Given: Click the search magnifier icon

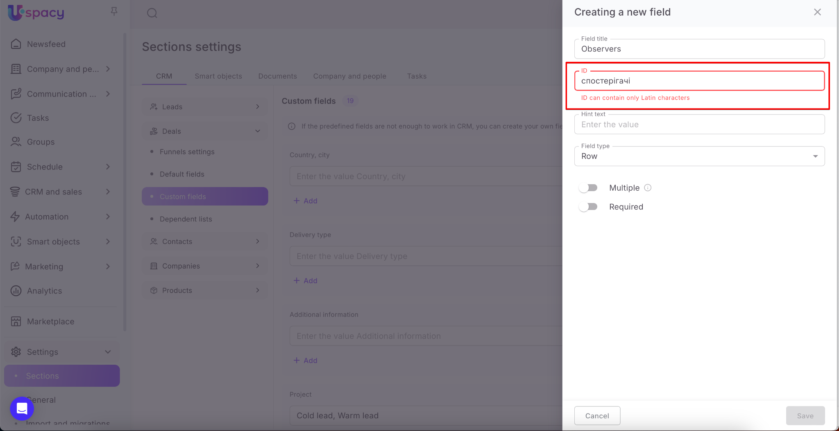Looking at the screenshot, I should (x=152, y=13).
